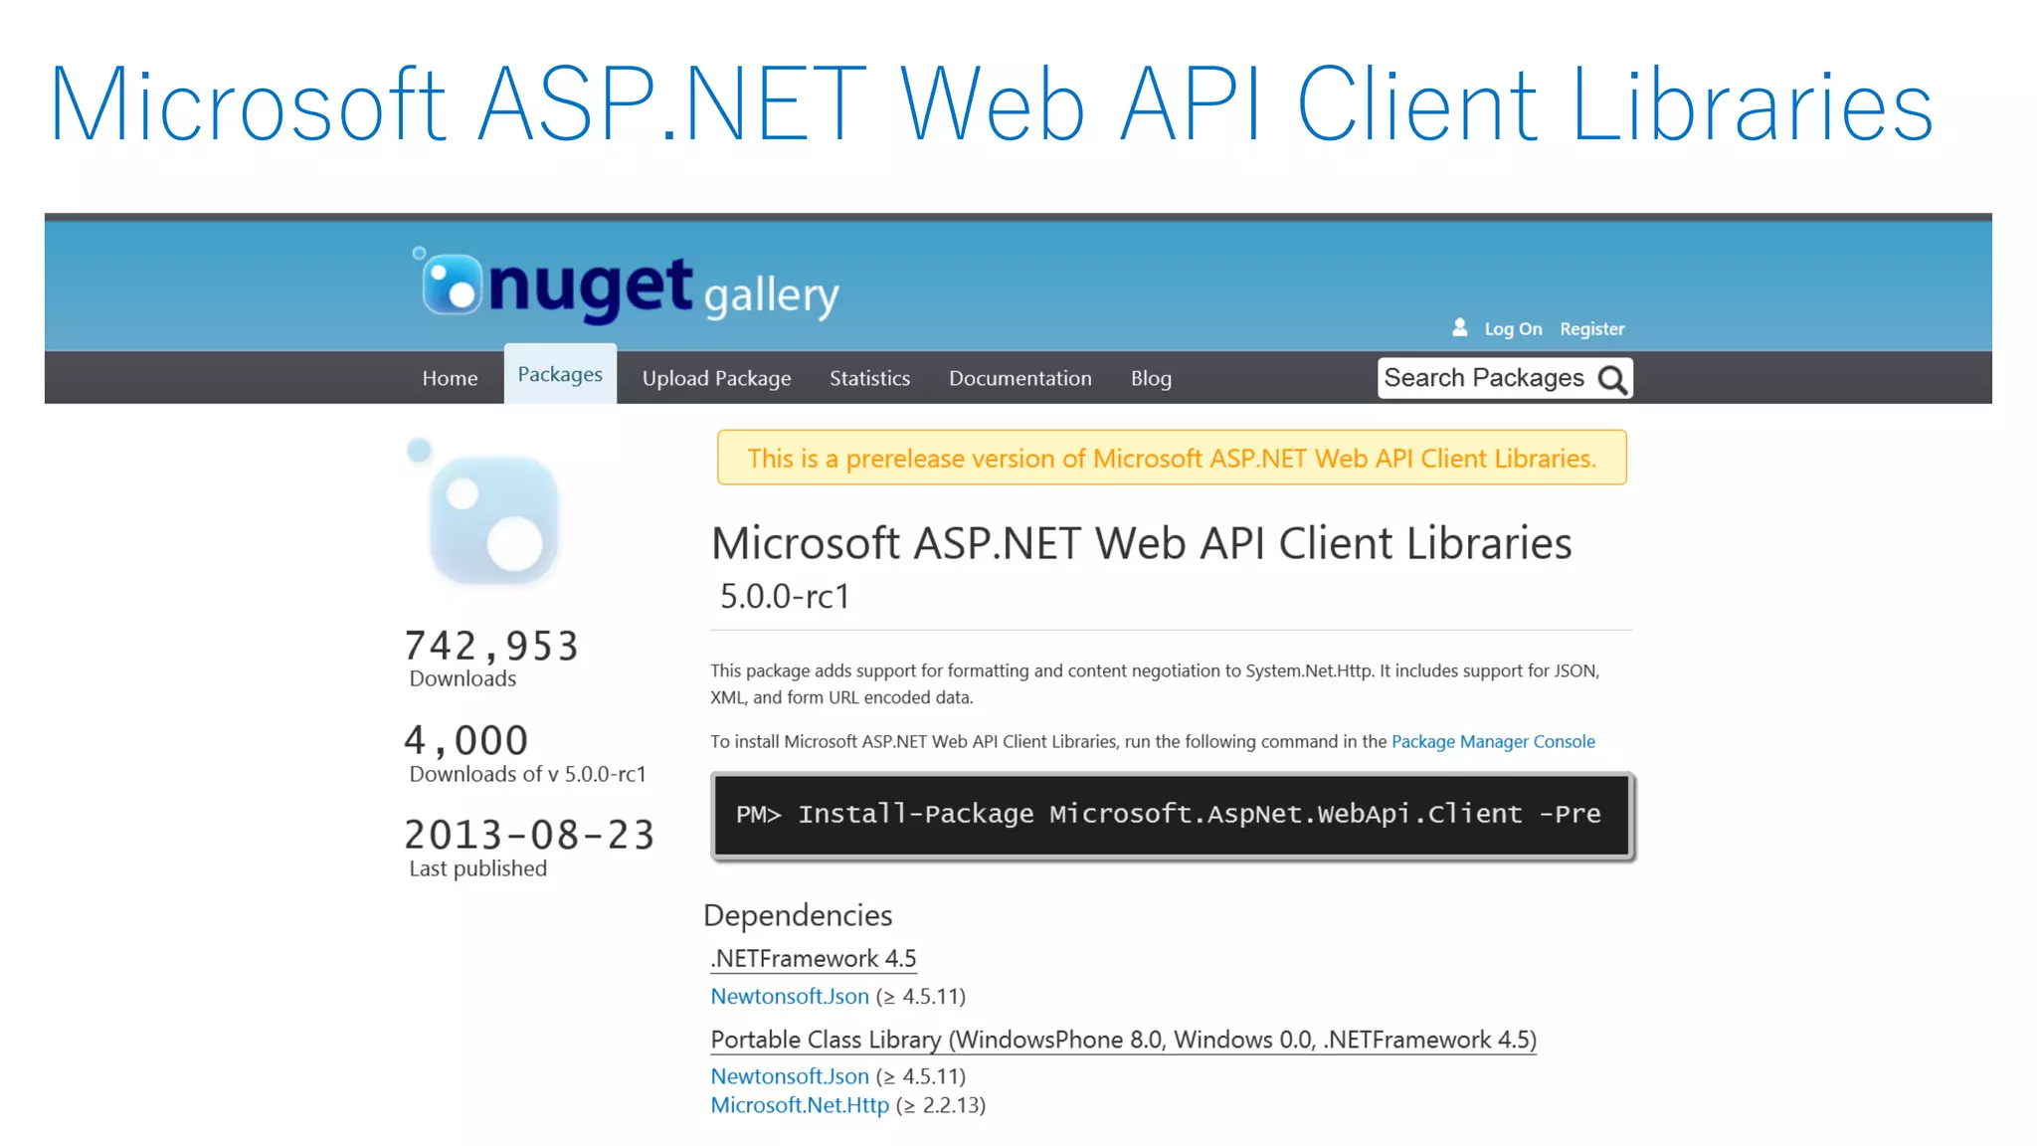Click the search magnifier icon
The image size is (2037, 1146).
[x=1611, y=379]
